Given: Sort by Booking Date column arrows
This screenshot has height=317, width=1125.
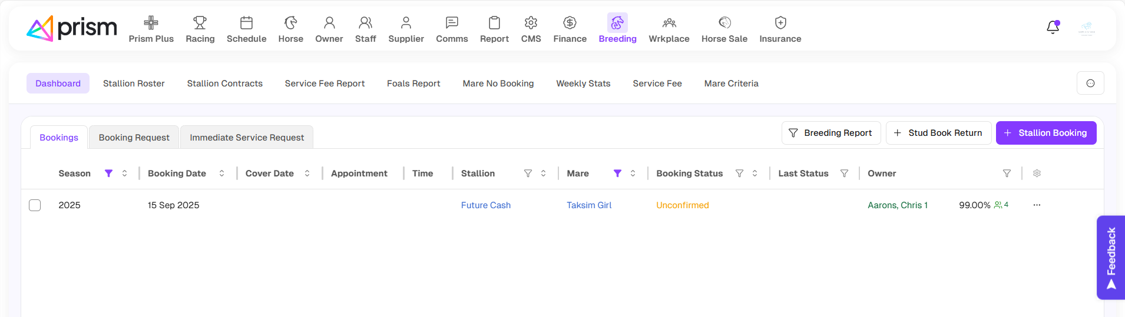Looking at the screenshot, I should point(221,173).
